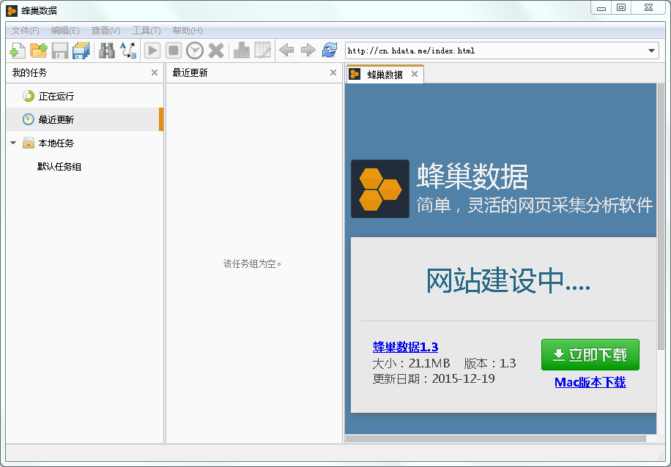Click the 版本：1.3 text
Viewport: 671px width, 467px height.
[490, 364]
